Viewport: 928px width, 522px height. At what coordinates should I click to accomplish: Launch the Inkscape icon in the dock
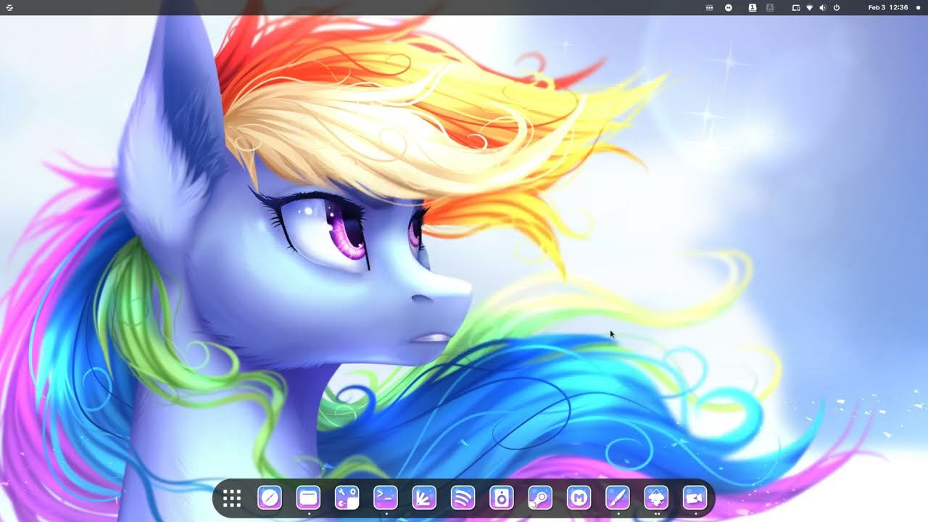[x=656, y=498]
